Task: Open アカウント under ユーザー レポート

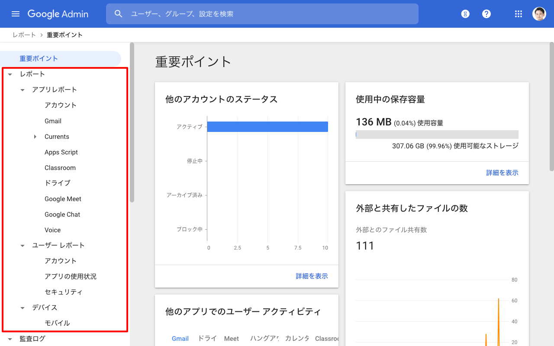Action: [x=61, y=261]
